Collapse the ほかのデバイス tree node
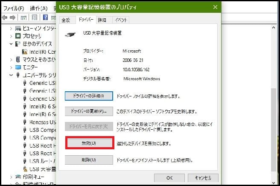The image size is (280, 186). pyautogui.click(x=11, y=44)
